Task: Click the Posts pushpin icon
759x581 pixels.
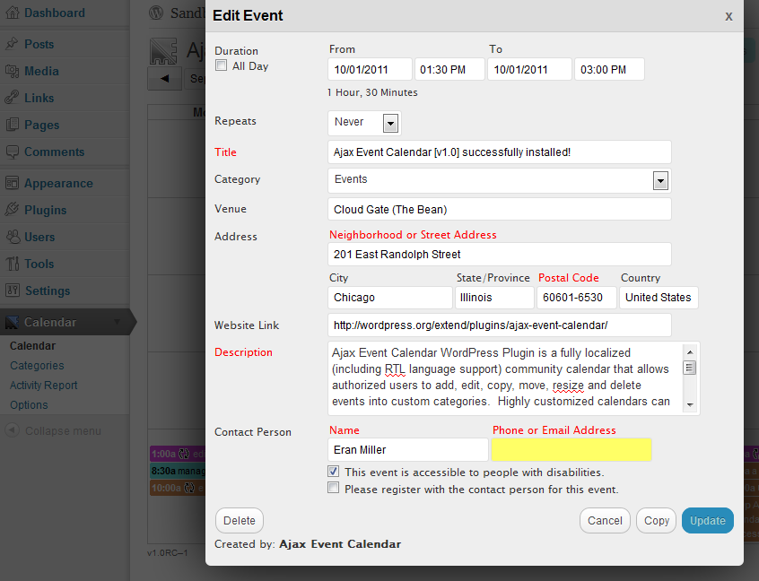Action: [12, 44]
